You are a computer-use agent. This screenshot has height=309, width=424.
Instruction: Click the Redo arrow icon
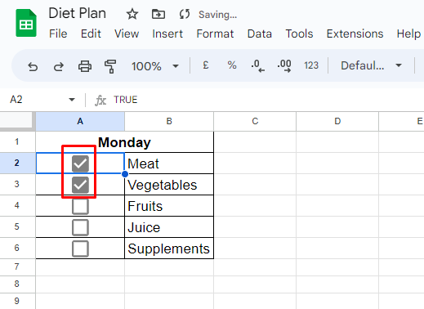click(x=59, y=66)
